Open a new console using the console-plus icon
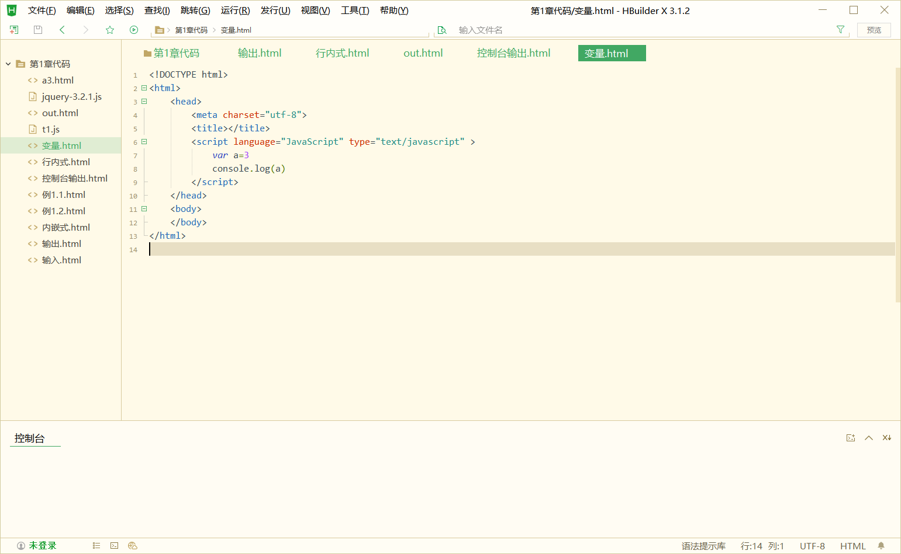 coord(851,437)
